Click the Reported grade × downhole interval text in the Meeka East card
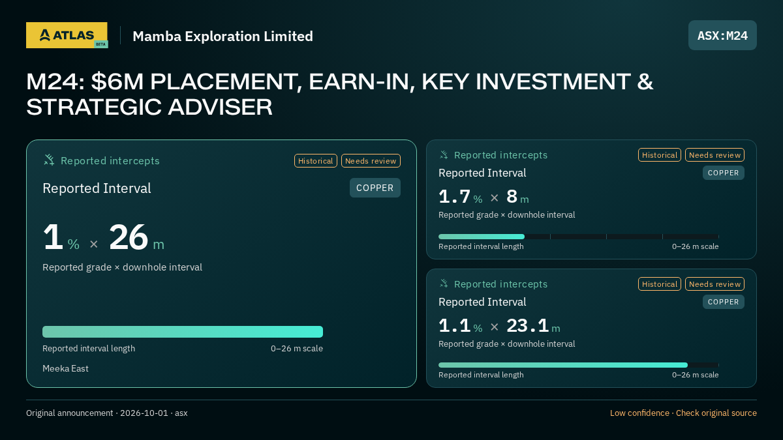The height and width of the screenshot is (440, 783). [x=122, y=267]
